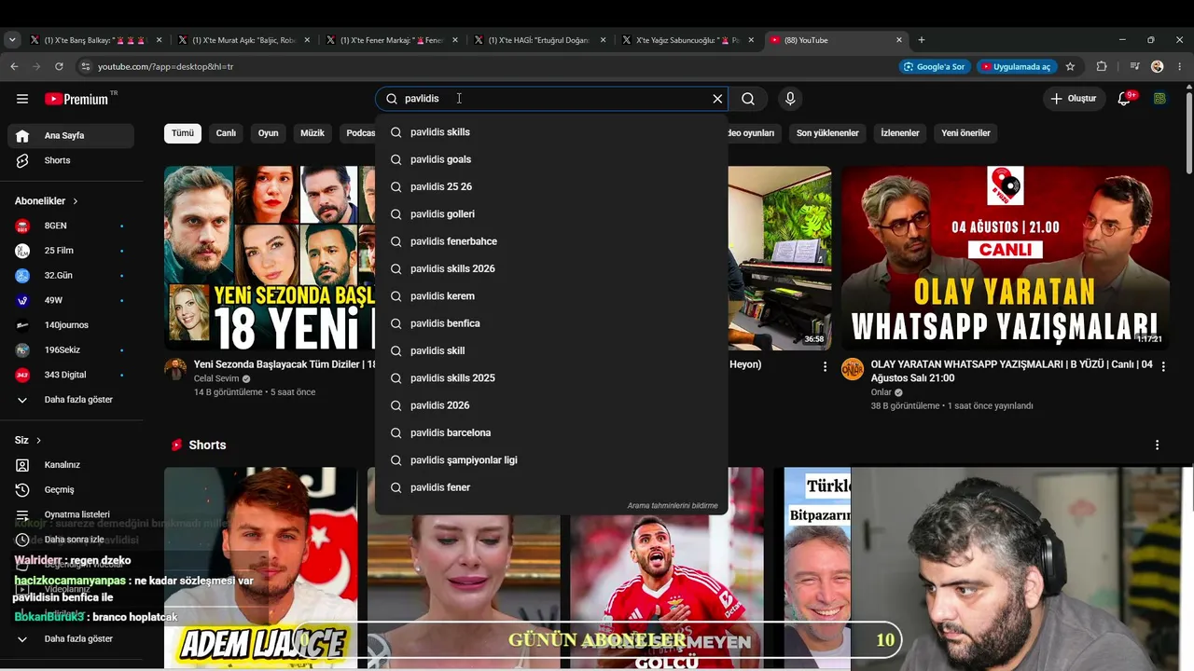Image resolution: width=1194 pixels, height=671 pixels.
Task: Choose suggestion "pavlidis goals"
Action: [551, 159]
